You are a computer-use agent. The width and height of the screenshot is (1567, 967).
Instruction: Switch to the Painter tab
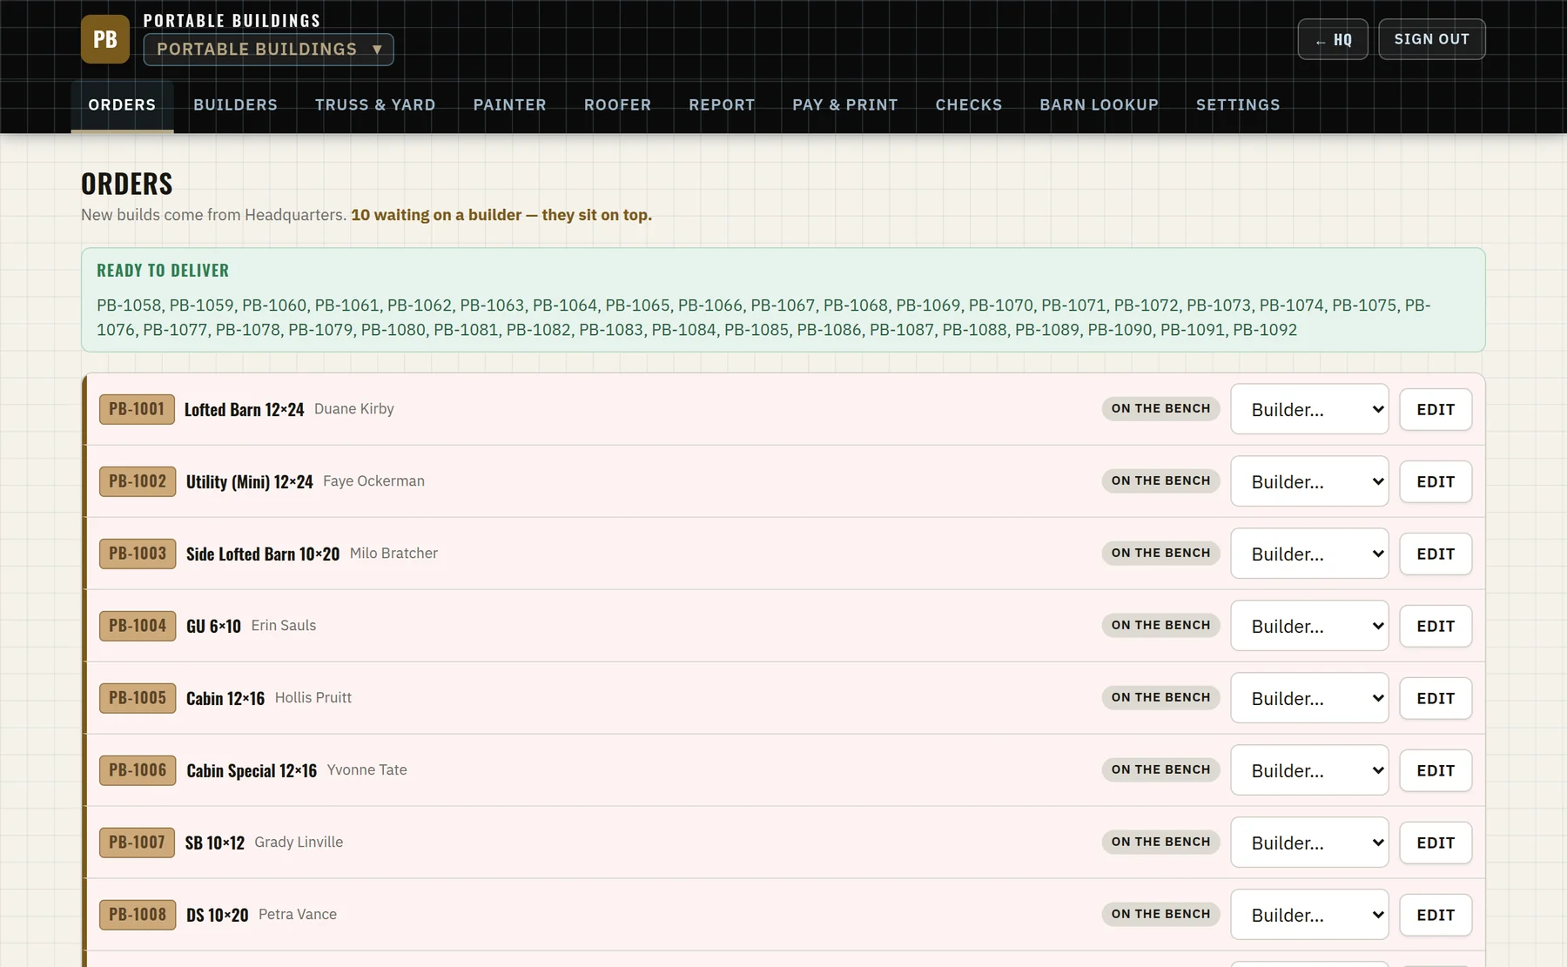point(509,105)
